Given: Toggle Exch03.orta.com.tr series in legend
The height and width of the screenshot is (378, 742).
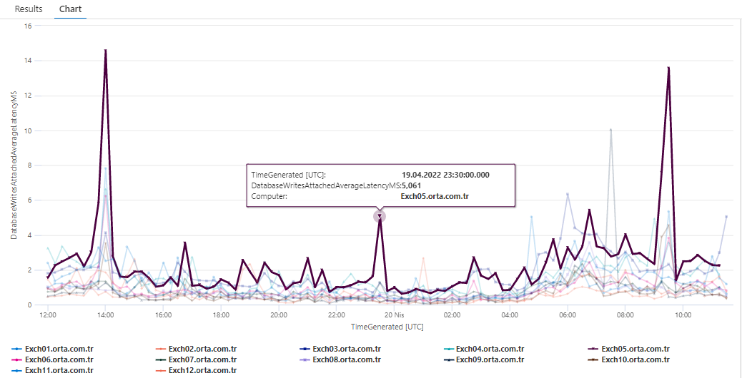Looking at the screenshot, I should coord(340,349).
